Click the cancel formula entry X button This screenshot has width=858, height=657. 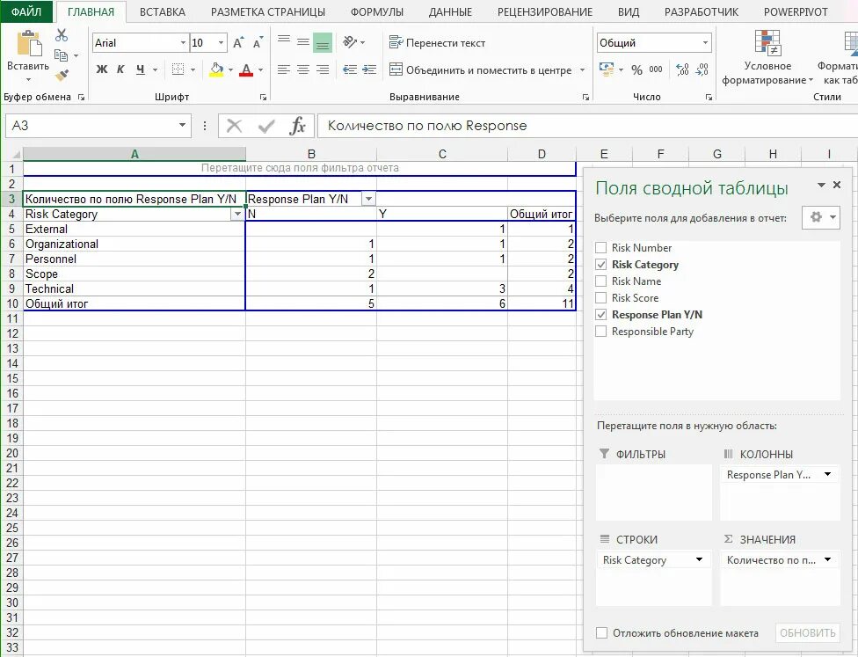point(234,126)
